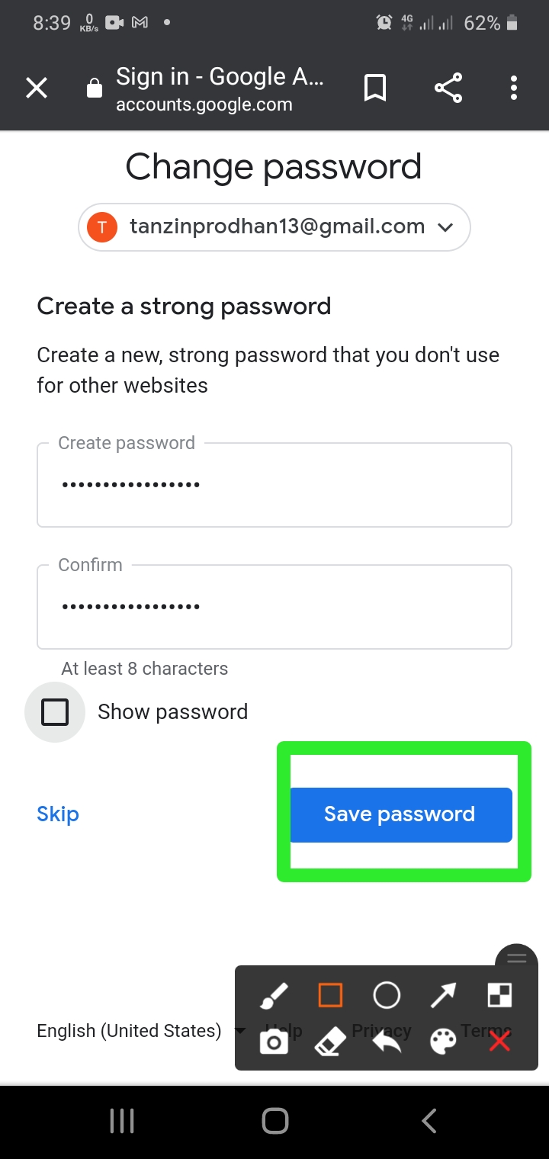The width and height of the screenshot is (549, 1159).
Task: Select the mosaic pixelate tool
Action: point(499,995)
